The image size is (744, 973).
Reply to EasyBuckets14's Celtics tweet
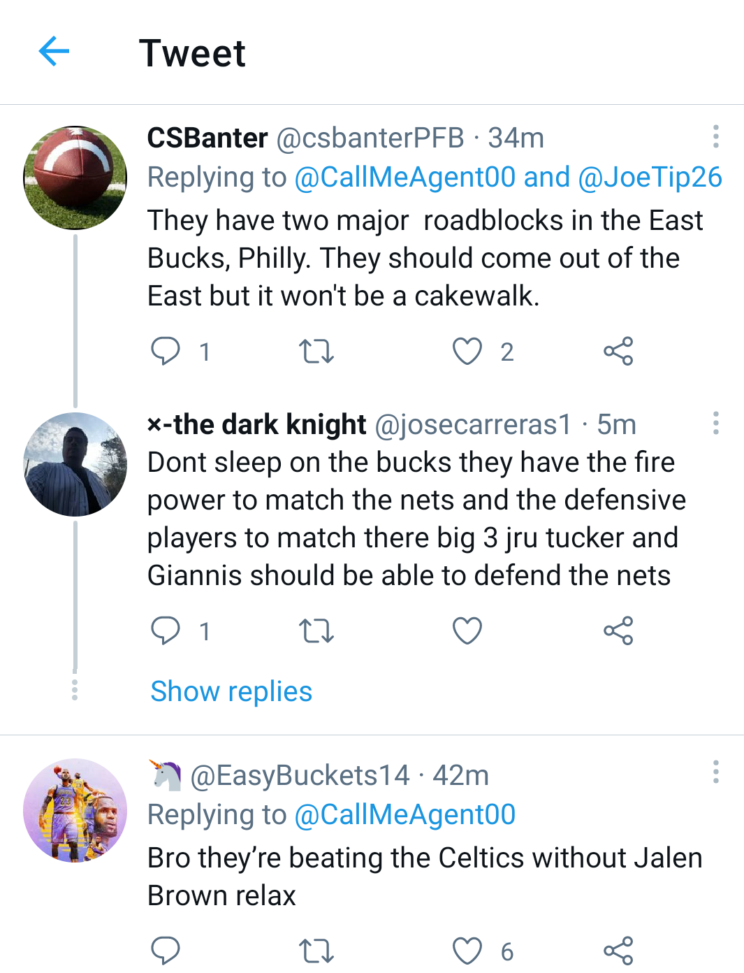[166, 951]
